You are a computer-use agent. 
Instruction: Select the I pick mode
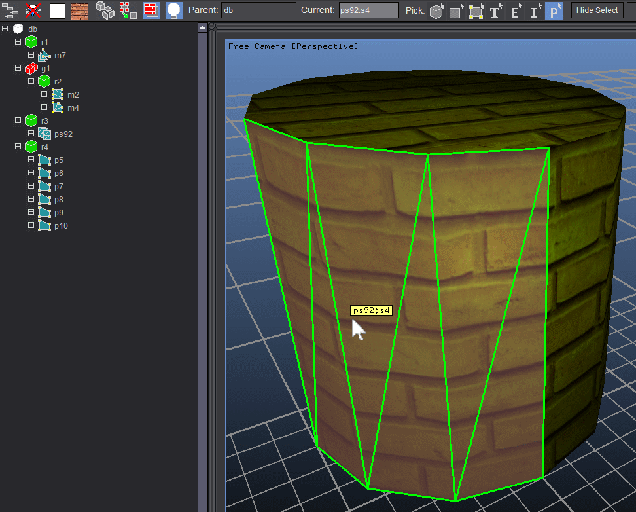[x=535, y=10]
